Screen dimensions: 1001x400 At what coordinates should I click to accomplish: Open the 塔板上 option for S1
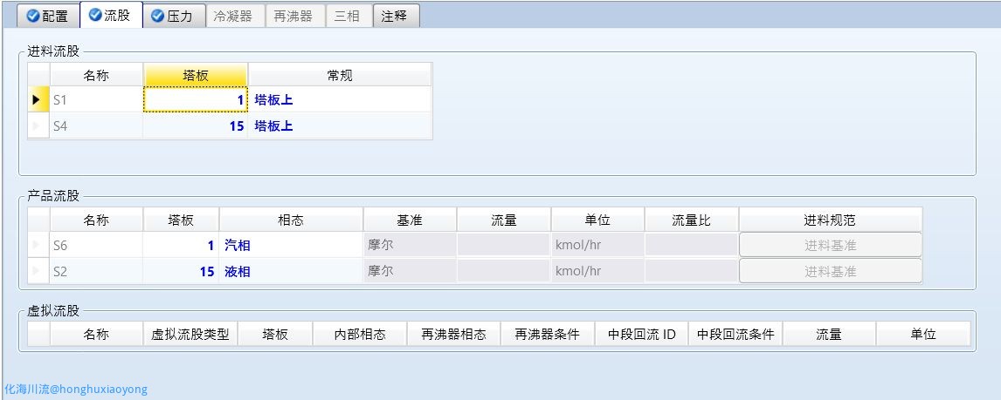tap(339, 100)
